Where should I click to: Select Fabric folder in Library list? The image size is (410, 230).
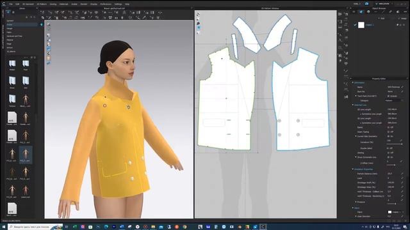(x=9, y=33)
